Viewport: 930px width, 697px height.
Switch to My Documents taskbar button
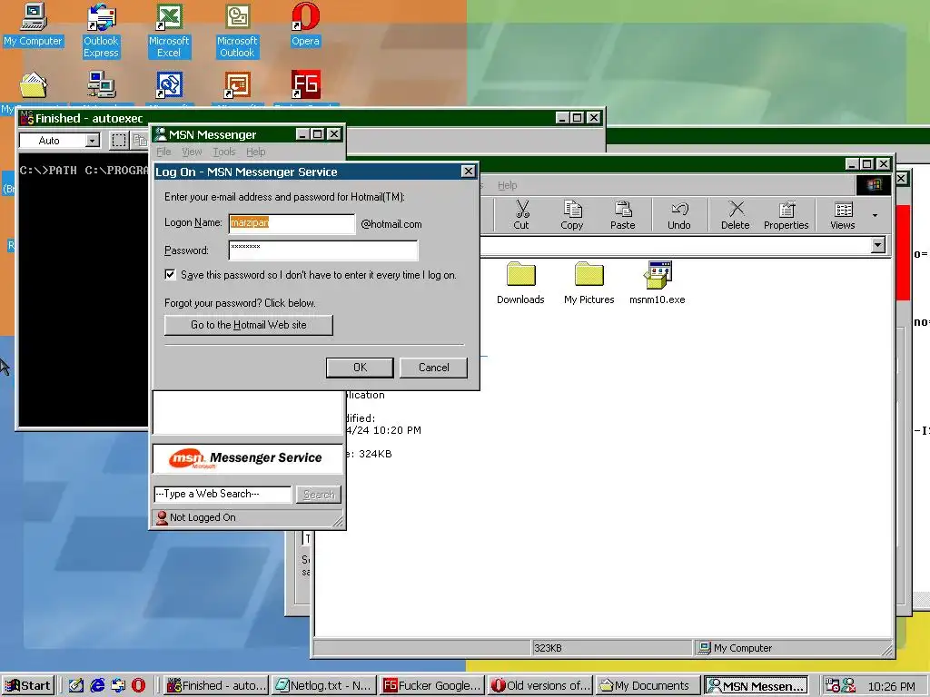[x=648, y=686]
